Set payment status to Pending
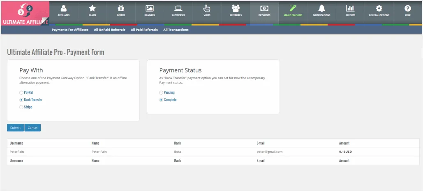423x191 pixels. coord(161,92)
